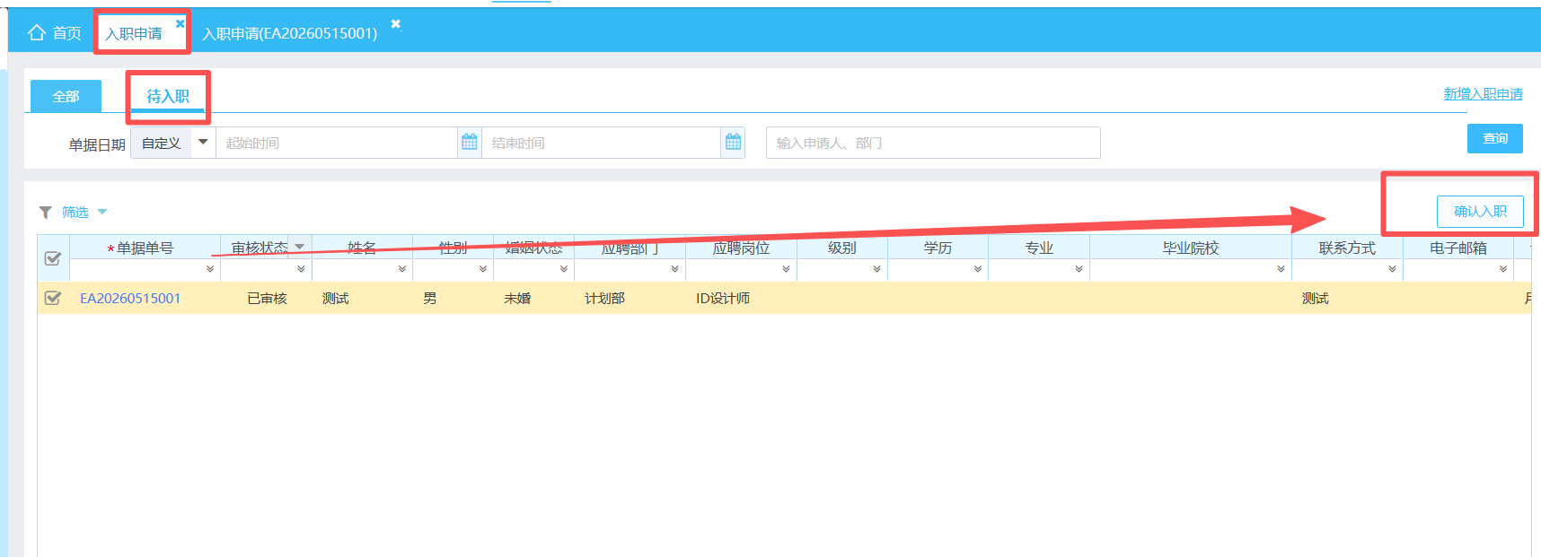The width and height of the screenshot is (1541, 557).
Task: Expand the 婚姻状态 column filter
Action: (x=564, y=269)
